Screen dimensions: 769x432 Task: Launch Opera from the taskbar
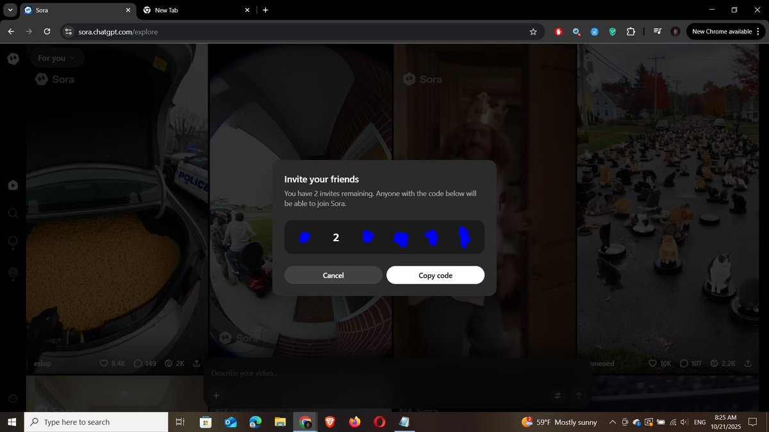[x=379, y=422]
